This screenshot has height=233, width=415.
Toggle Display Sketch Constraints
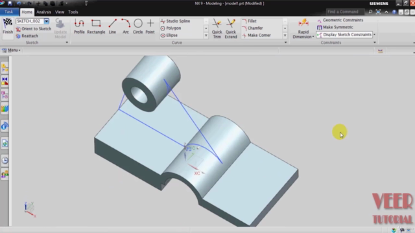pos(344,34)
